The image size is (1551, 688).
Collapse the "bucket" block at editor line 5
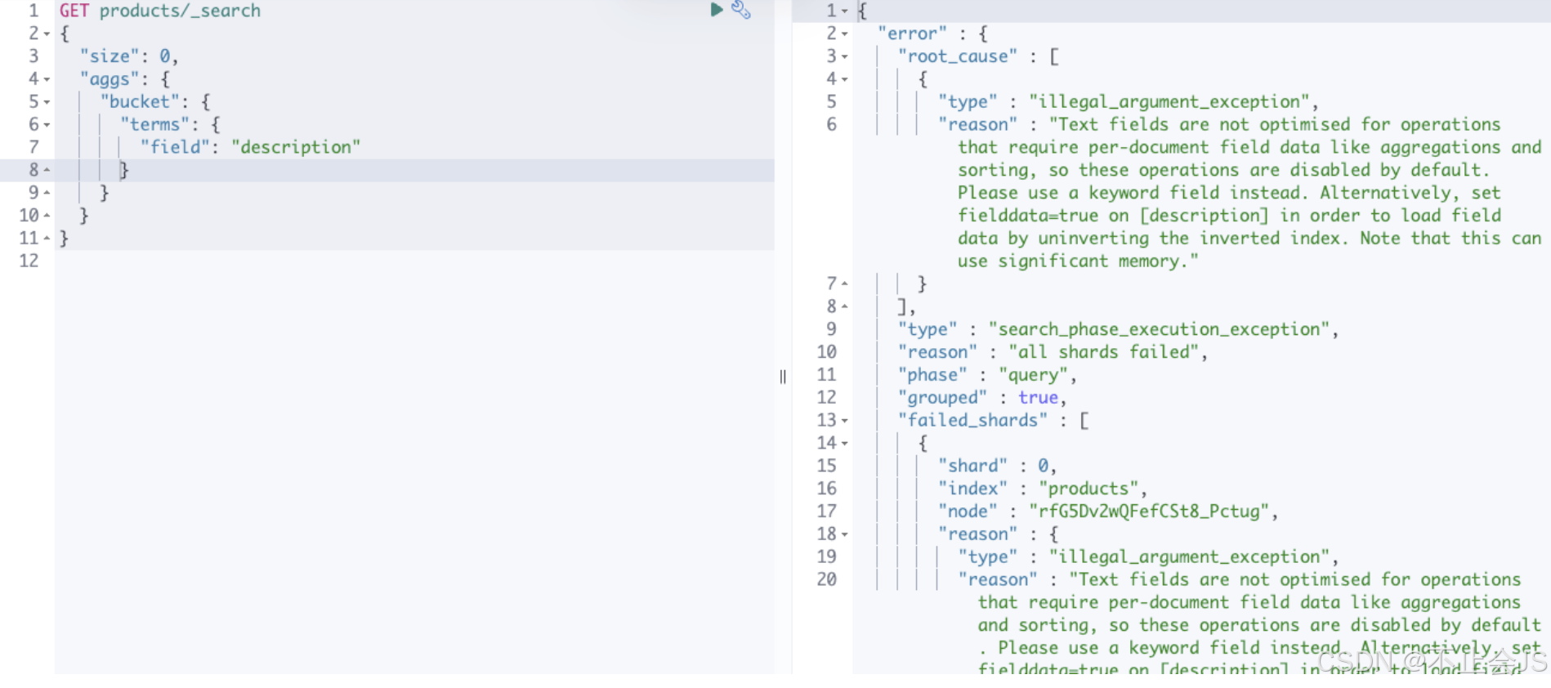tap(47, 102)
